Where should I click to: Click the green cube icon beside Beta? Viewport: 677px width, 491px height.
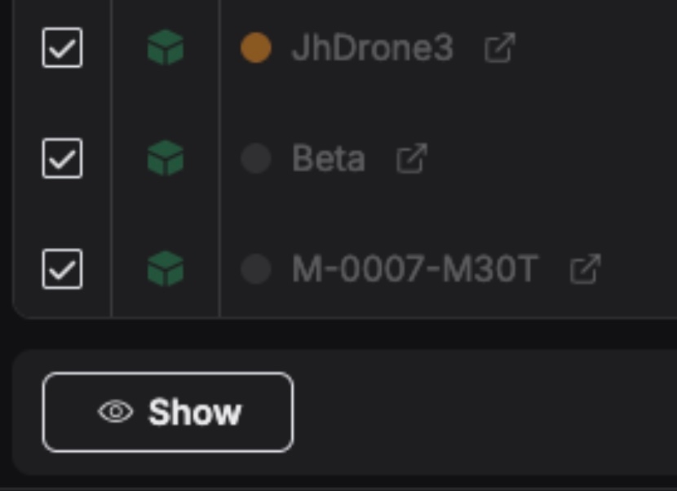(166, 158)
